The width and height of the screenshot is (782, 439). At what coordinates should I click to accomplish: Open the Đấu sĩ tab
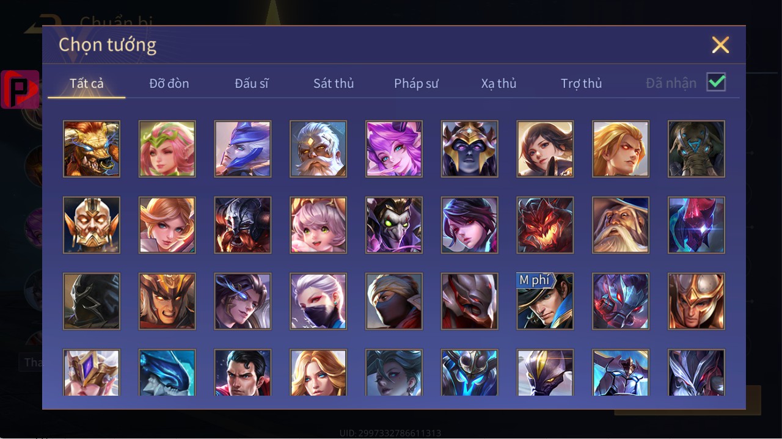252,84
